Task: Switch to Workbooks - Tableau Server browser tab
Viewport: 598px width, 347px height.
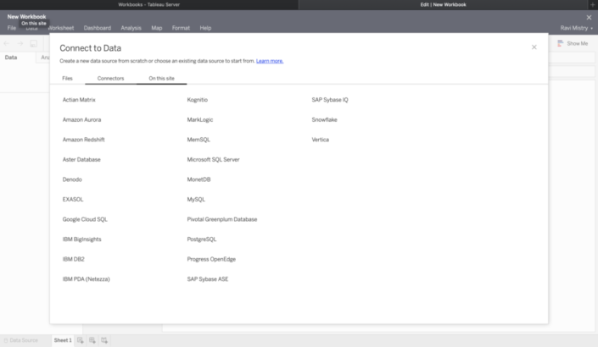Action: (149, 4)
